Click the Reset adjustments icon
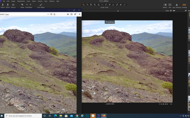Viewport: 190px width, 118px height. 22,5
